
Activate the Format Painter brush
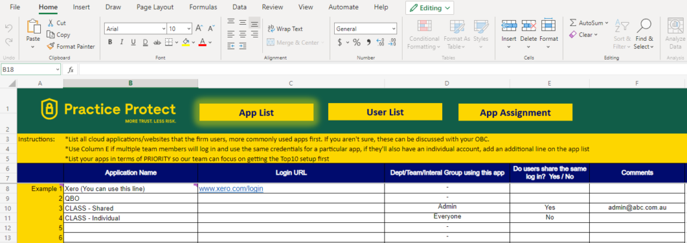tap(51, 46)
